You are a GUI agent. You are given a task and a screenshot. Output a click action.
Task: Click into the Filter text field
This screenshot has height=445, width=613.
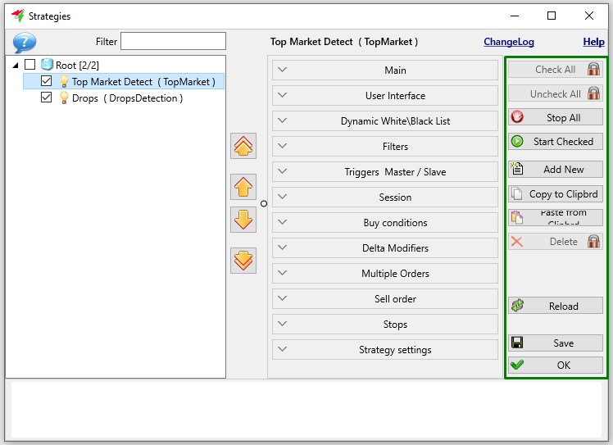(173, 41)
